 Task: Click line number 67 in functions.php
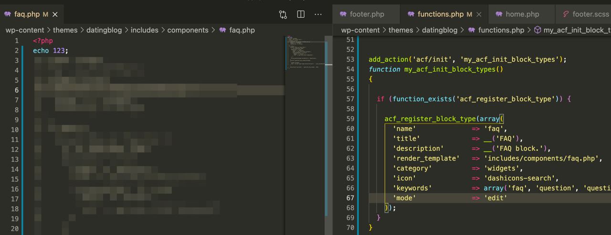[x=350, y=198]
